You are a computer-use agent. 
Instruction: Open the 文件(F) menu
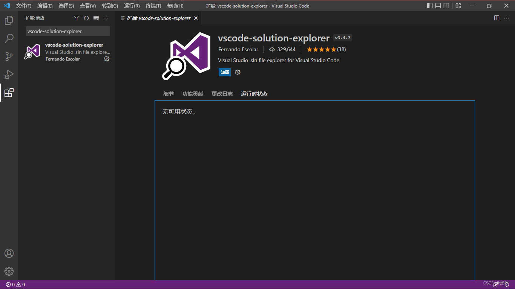[x=24, y=6]
